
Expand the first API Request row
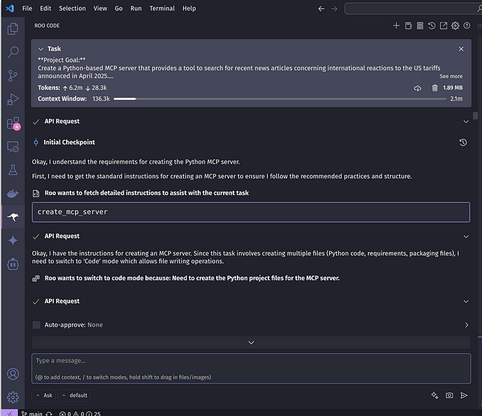click(466, 121)
